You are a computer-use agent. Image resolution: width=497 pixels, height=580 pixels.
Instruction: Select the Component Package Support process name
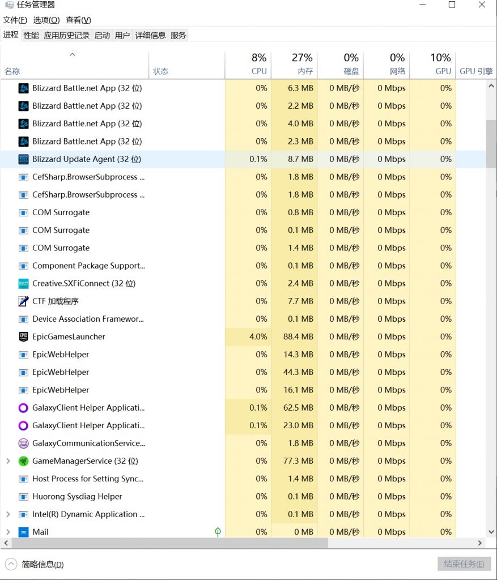pos(88,266)
